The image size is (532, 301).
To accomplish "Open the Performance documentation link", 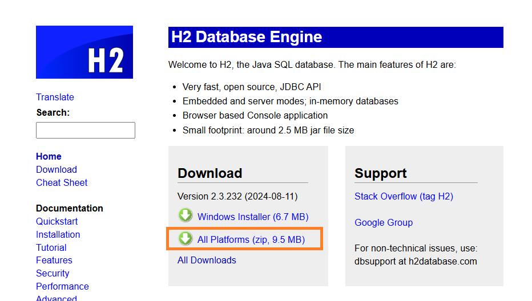I will click(x=62, y=286).
